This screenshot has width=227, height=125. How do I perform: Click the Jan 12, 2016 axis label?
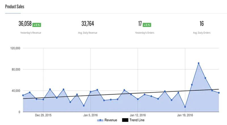pos(138,115)
